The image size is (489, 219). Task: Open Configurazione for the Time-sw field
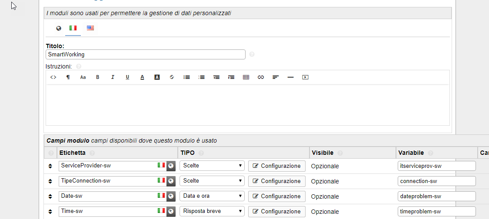pyautogui.click(x=276, y=211)
